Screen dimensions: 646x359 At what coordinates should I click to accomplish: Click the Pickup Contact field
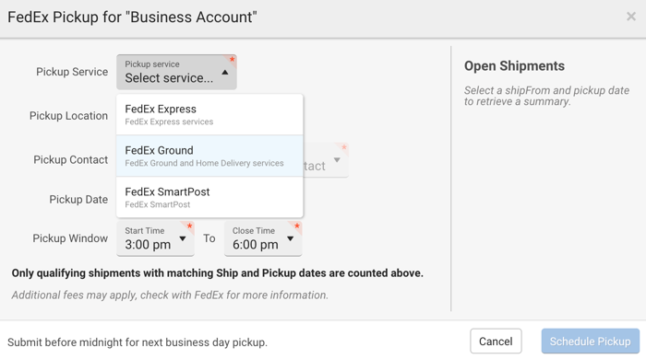326,160
